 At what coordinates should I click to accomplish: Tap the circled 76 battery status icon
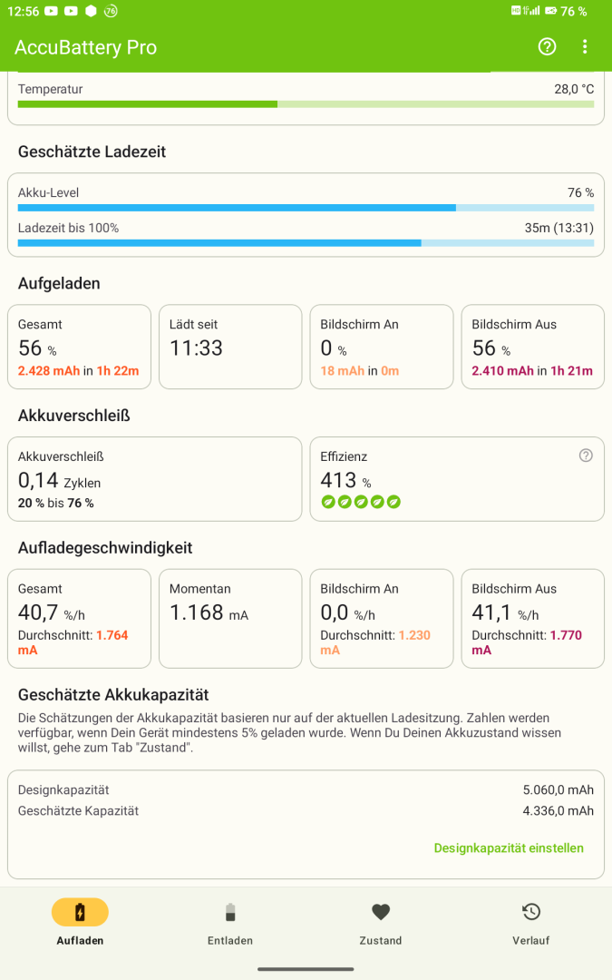tap(111, 11)
